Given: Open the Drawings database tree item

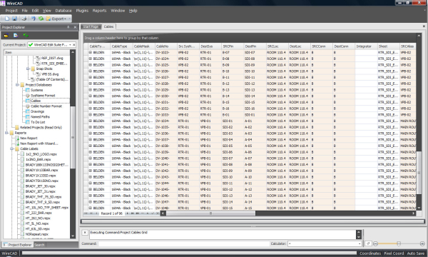Looking at the screenshot, I should 37,111.
